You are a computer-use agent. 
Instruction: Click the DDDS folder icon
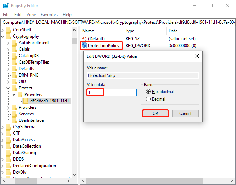pos(8,159)
